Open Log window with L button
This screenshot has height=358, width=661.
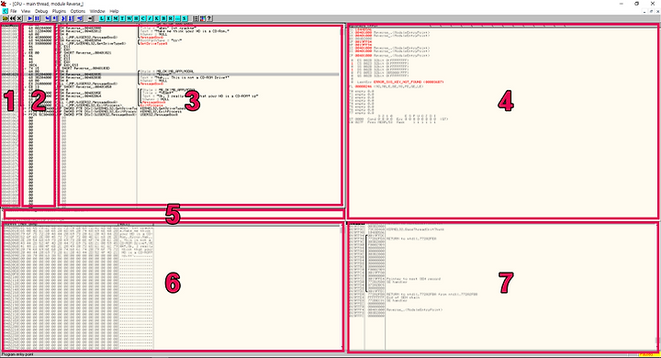coord(102,18)
